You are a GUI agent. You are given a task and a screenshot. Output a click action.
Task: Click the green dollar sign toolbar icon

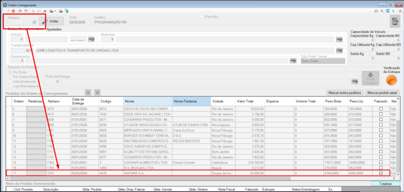(x=67, y=11)
